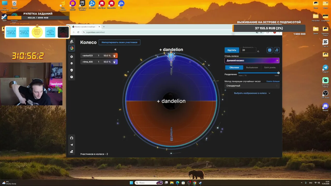331x186 pixels.
Task: Click the Windows Start button
Action: [131, 183]
